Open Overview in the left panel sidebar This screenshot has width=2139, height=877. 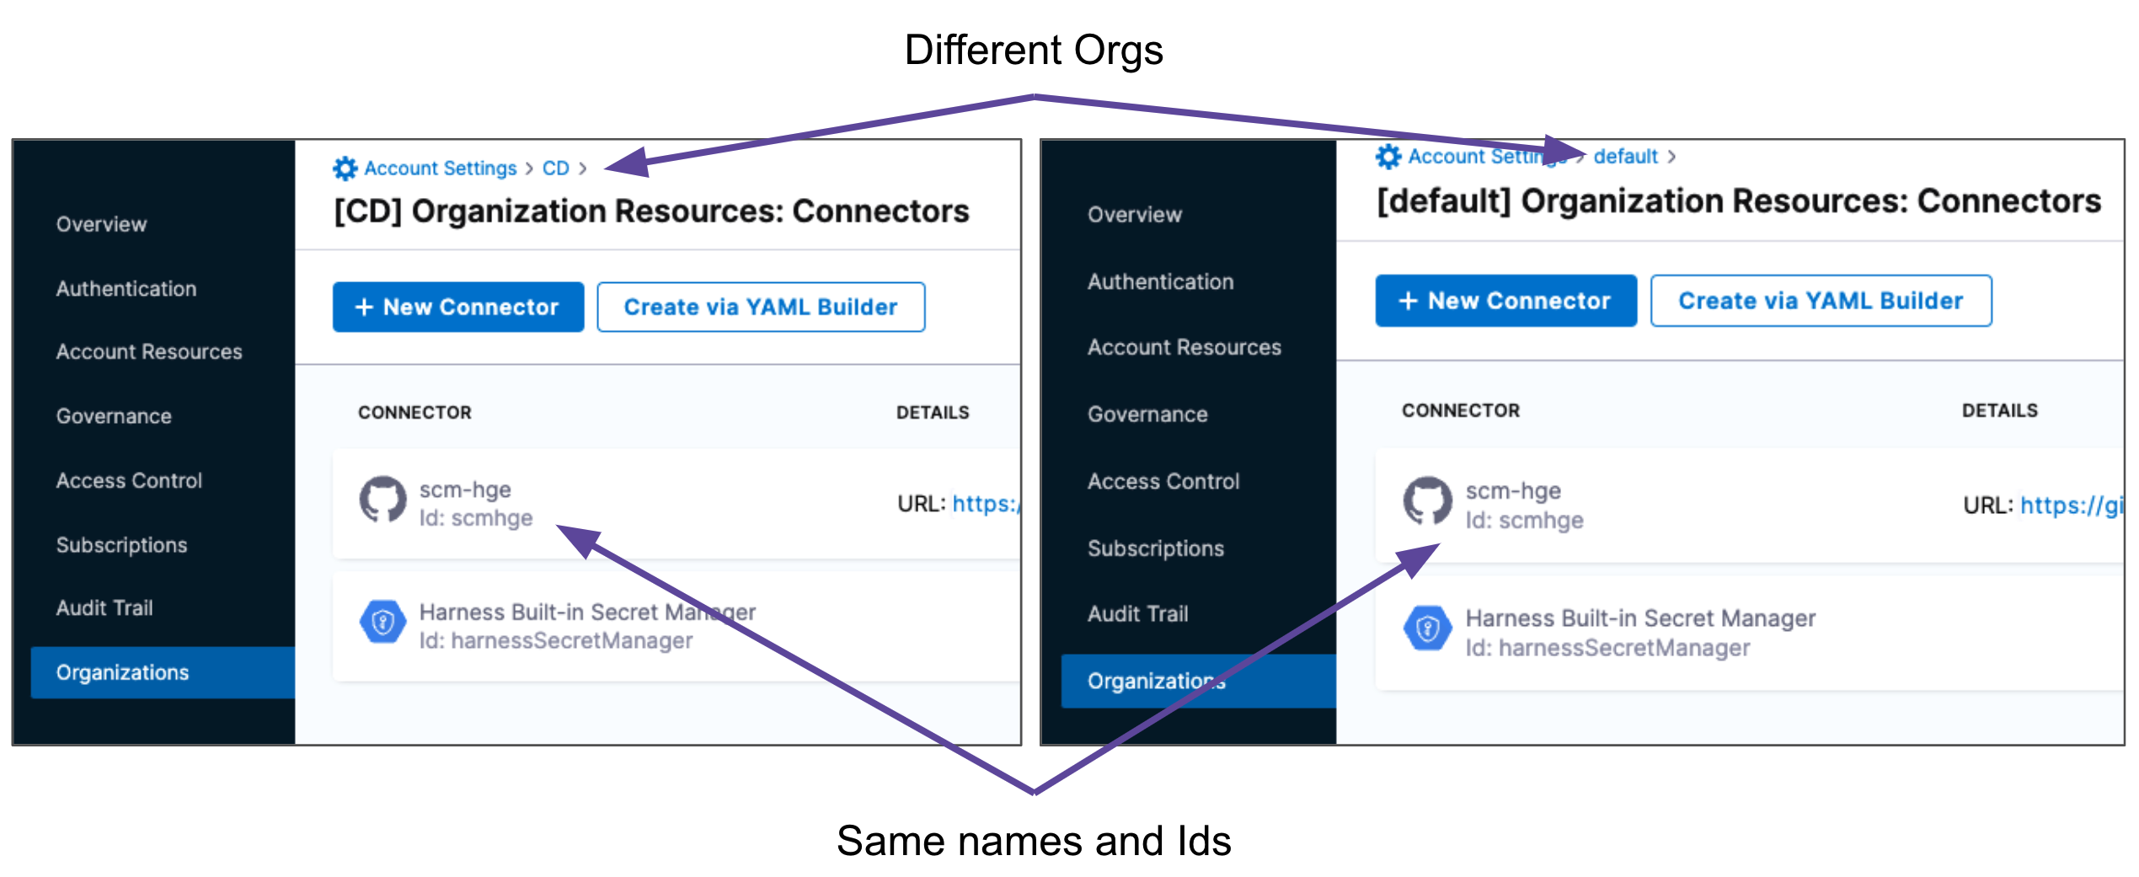[101, 224]
